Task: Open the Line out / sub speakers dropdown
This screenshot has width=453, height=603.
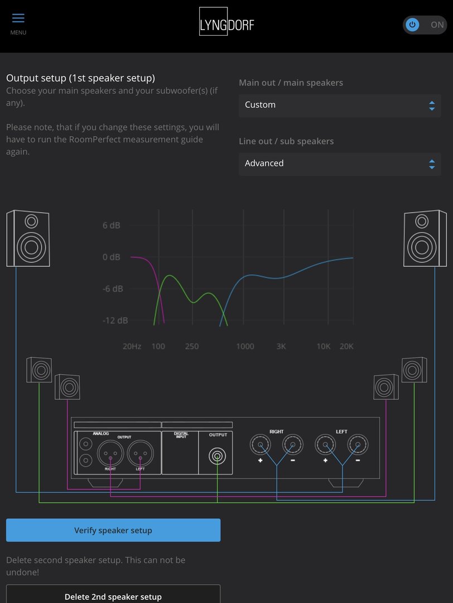Action: coord(340,164)
